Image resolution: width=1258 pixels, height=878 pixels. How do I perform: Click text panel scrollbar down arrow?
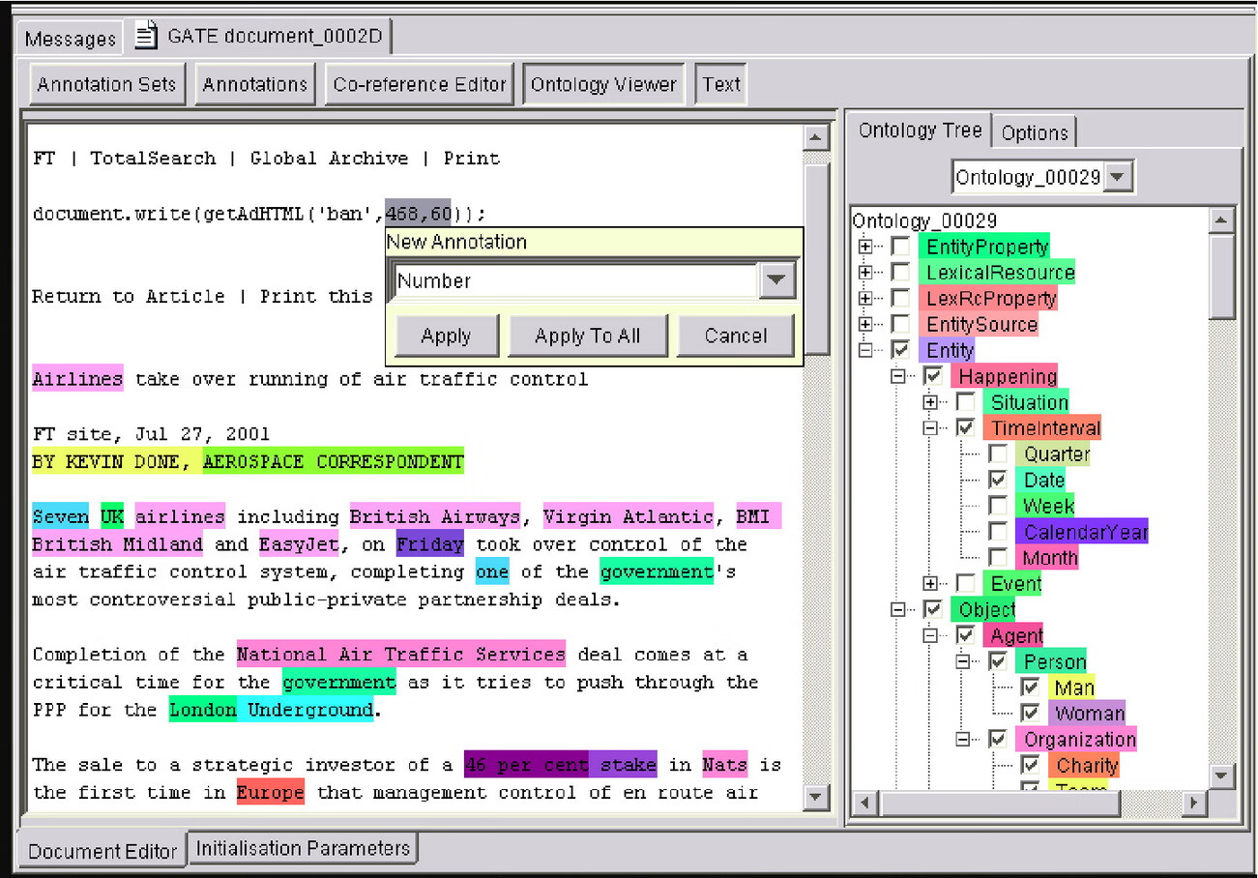(817, 797)
